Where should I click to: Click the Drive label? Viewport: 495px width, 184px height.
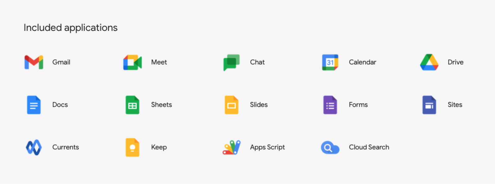(456, 62)
